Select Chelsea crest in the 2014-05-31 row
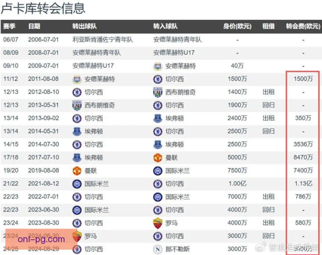322x255 pixels. pos(158,132)
